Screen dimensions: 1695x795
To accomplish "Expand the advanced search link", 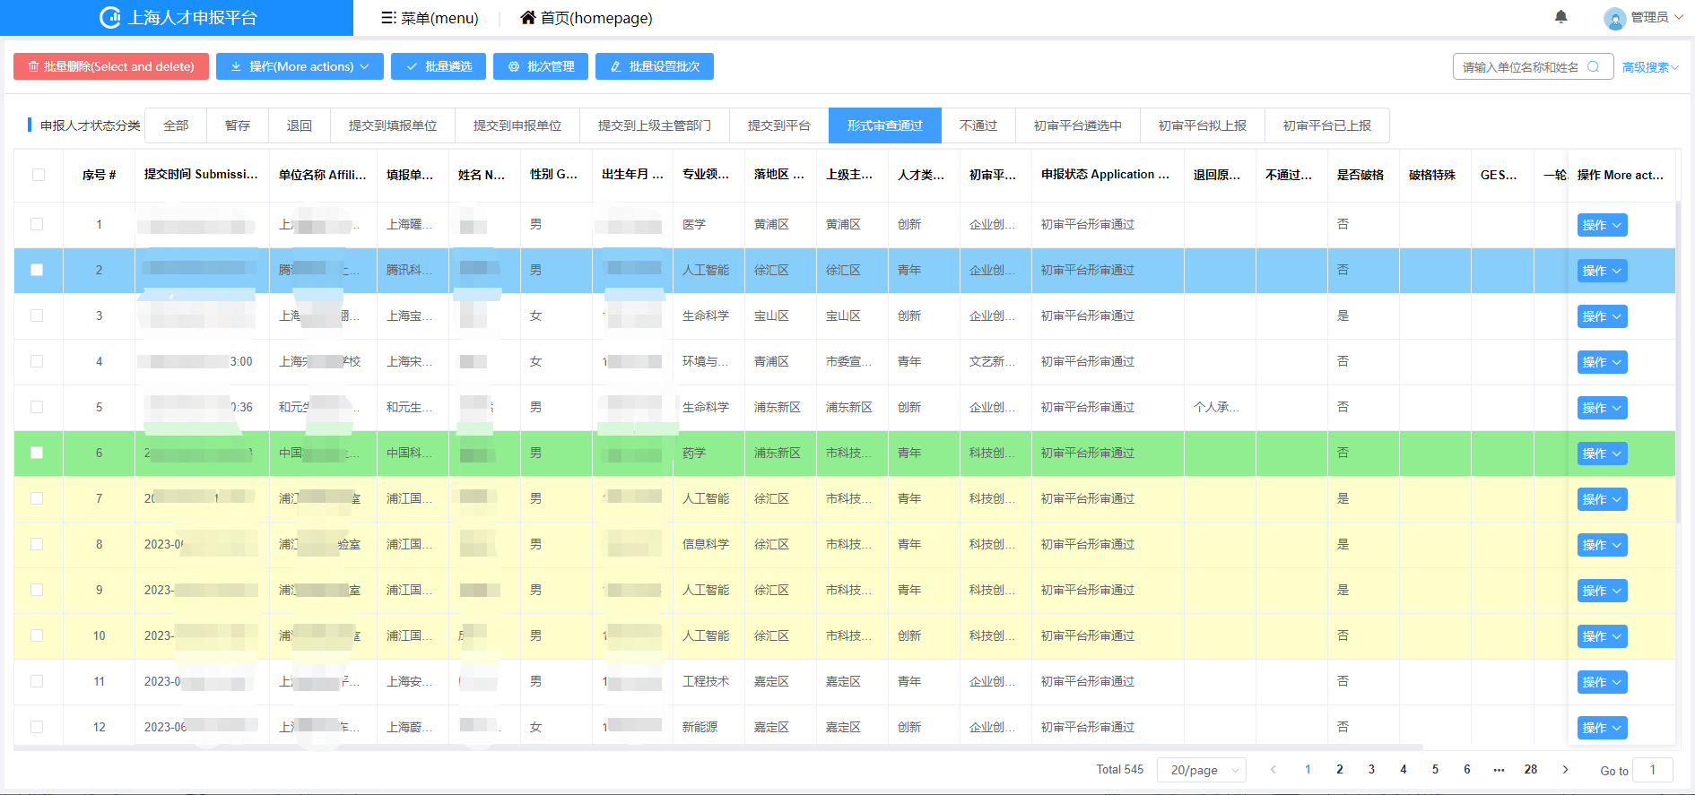I will pos(1650,67).
